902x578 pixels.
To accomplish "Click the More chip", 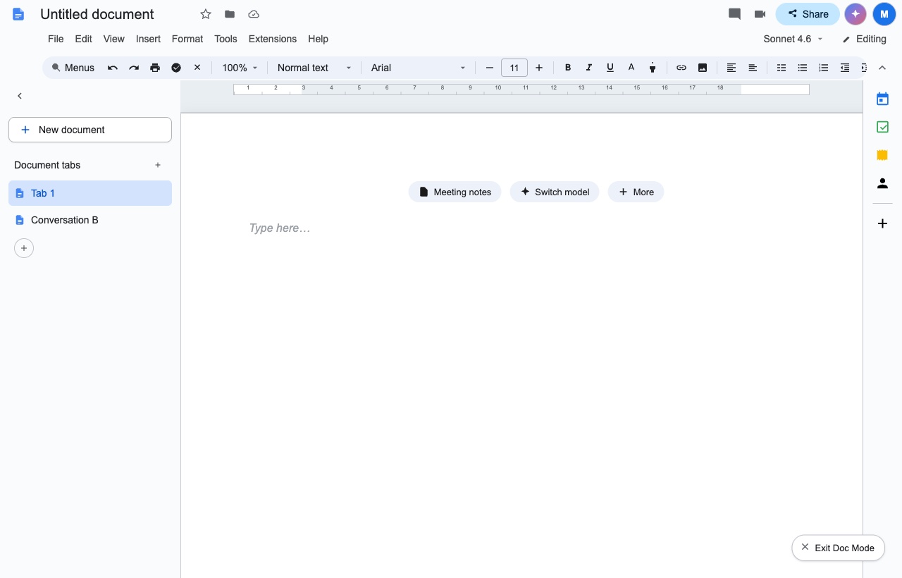I will [x=636, y=192].
